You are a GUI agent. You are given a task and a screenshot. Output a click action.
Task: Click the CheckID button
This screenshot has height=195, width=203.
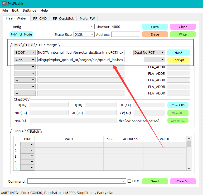[178, 105]
